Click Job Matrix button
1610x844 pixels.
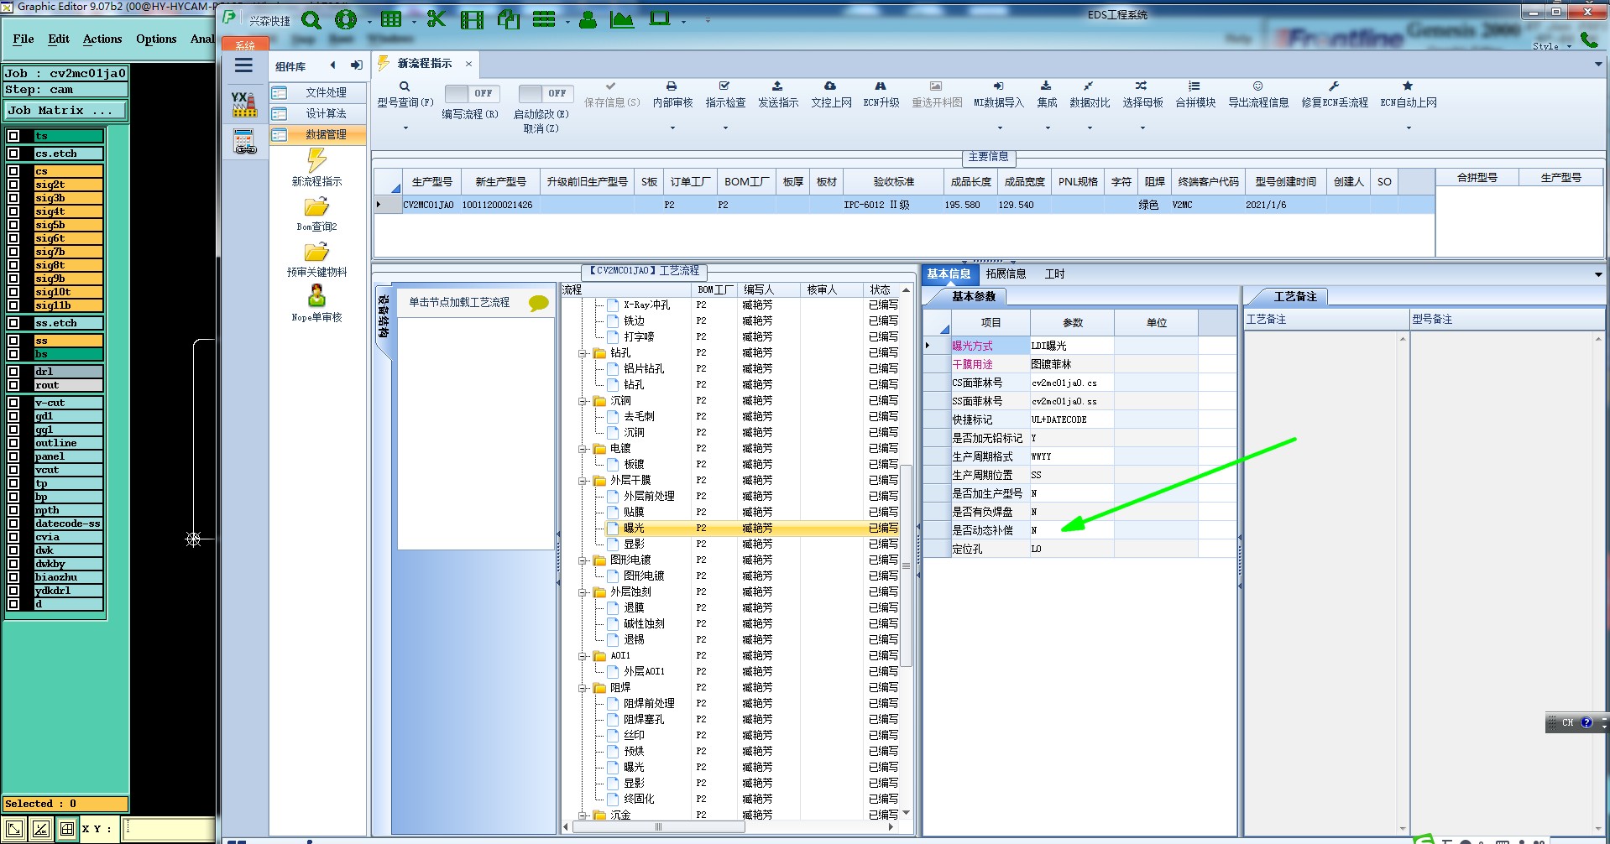(65, 110)
